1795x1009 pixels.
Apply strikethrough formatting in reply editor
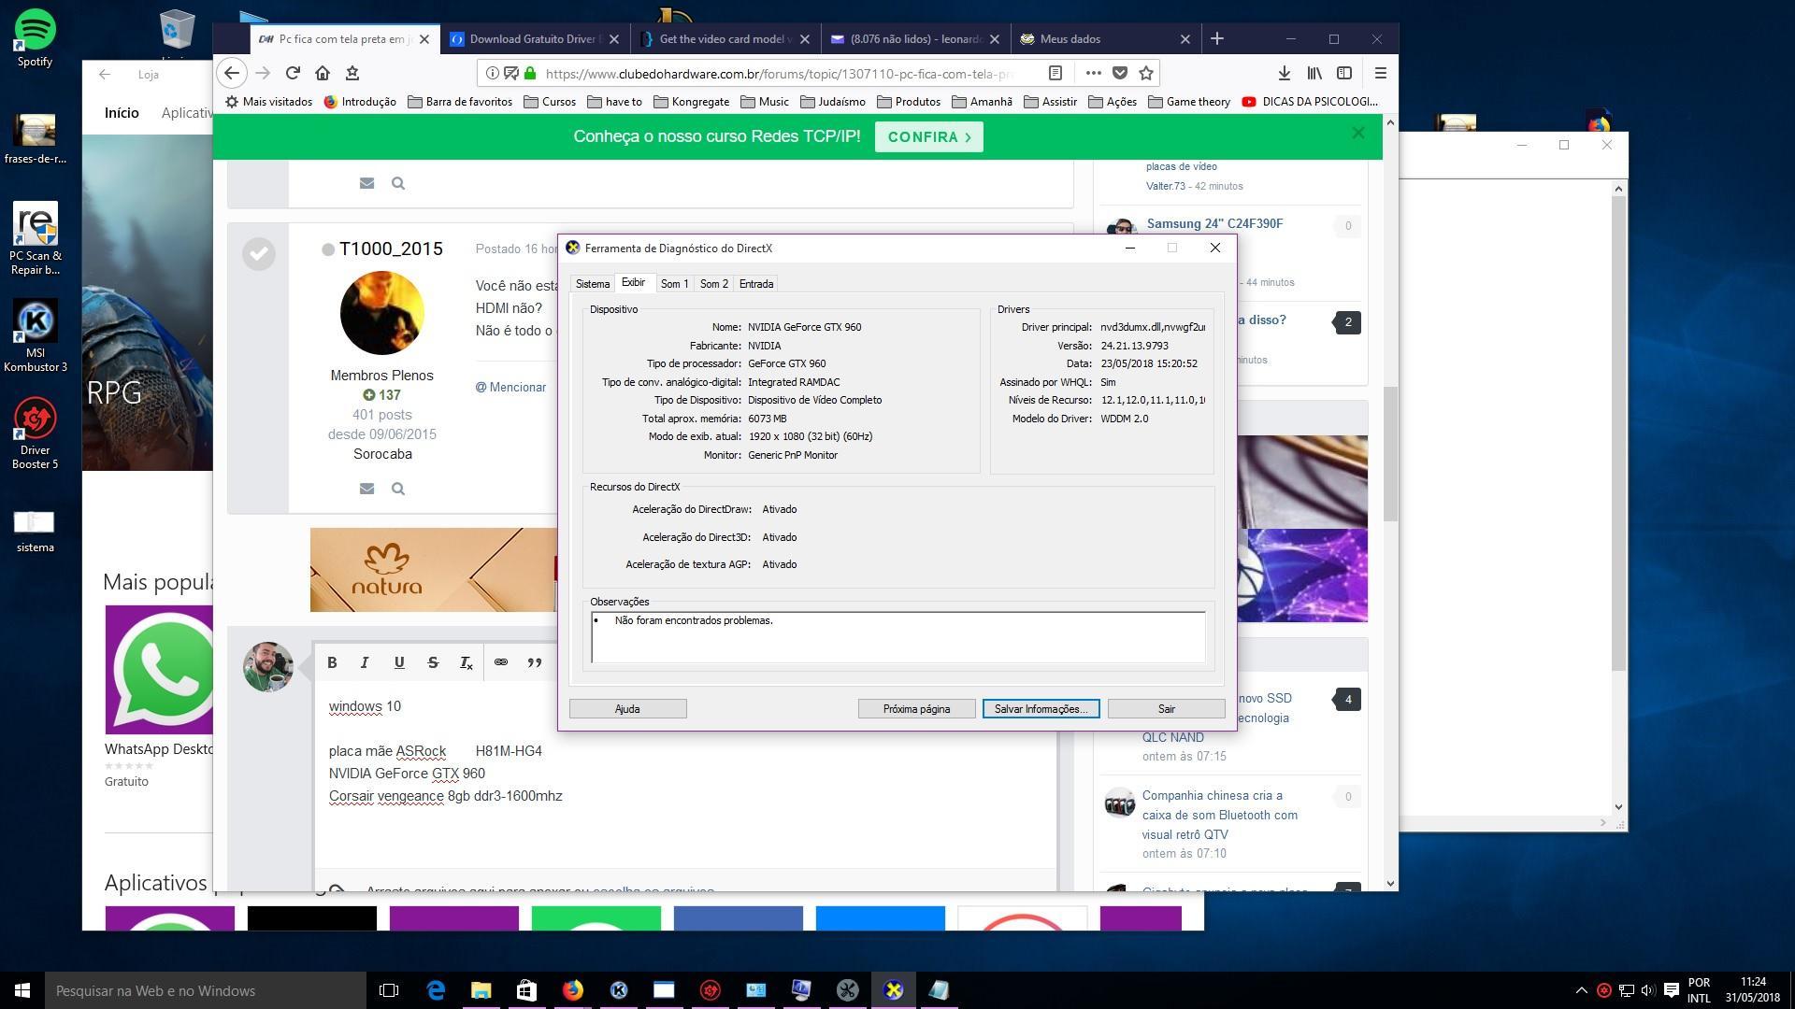tap(433, 662)
